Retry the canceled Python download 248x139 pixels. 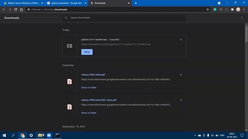coord(87,52)
